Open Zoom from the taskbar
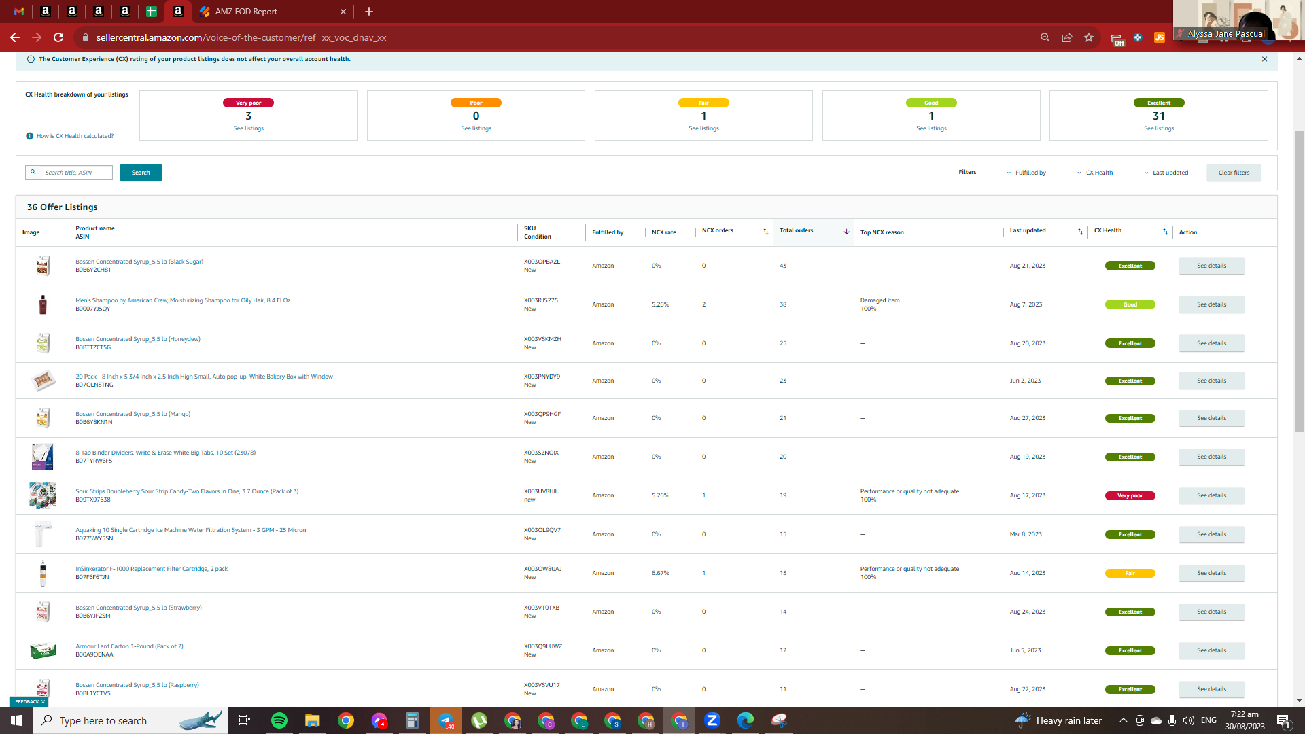This screenshot has width=1305, height=734. (x=712, y=720)
